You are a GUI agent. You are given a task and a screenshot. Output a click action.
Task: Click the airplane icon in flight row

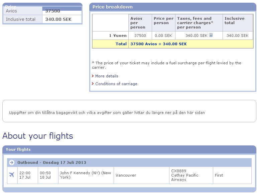tap(12, 175)
